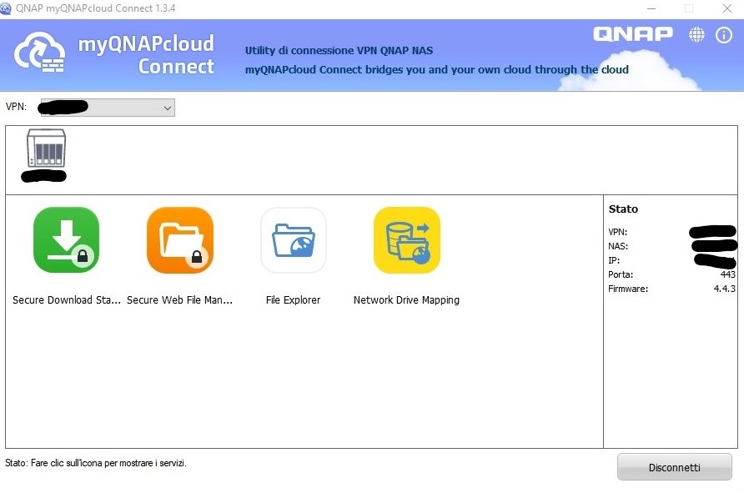Expand the VPN dropdown arrow
The height and width of the screenshot is (493, 744).
coord(167,108)
